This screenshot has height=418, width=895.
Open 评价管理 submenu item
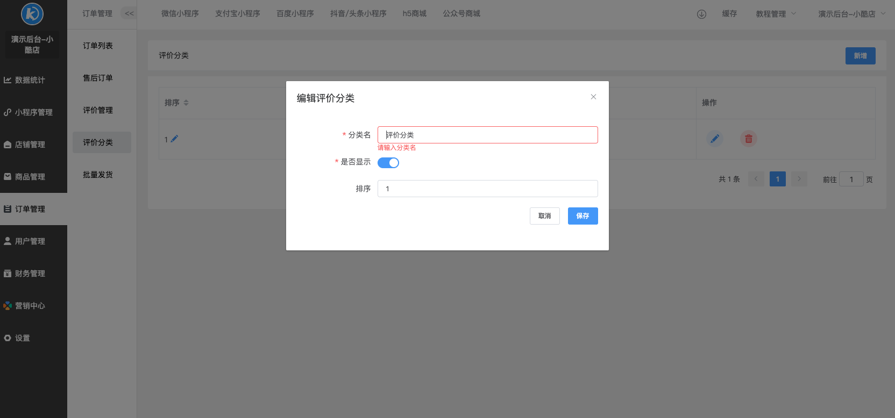(102, 110)
